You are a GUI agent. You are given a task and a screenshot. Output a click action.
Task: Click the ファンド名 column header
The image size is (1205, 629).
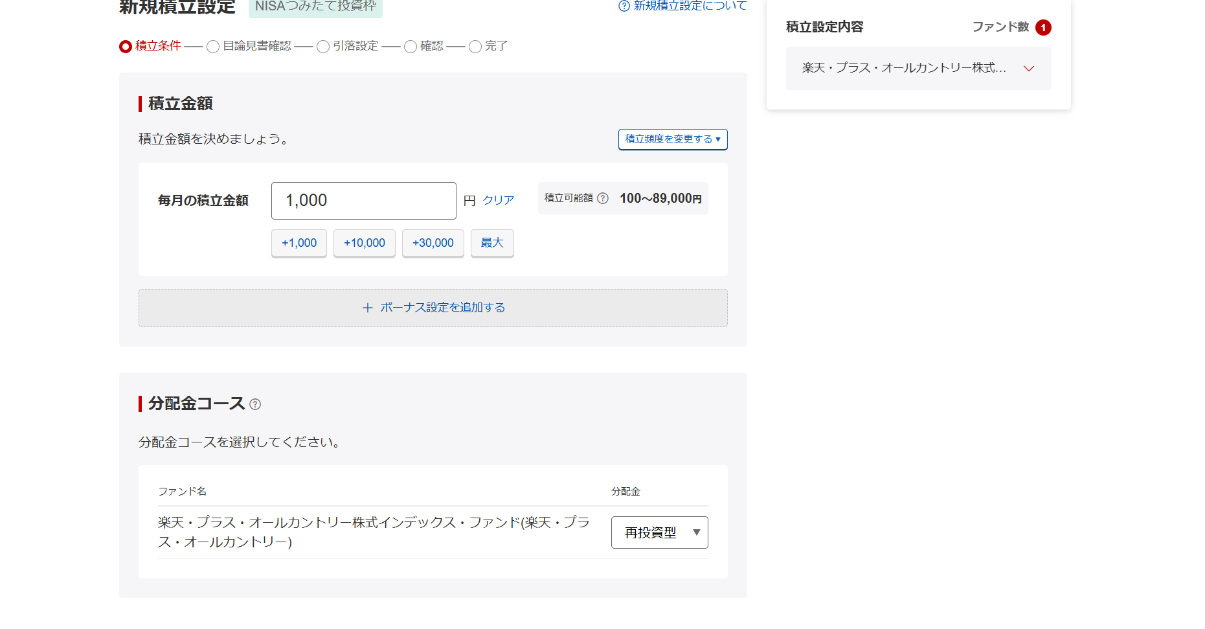(x=183, y=492)
